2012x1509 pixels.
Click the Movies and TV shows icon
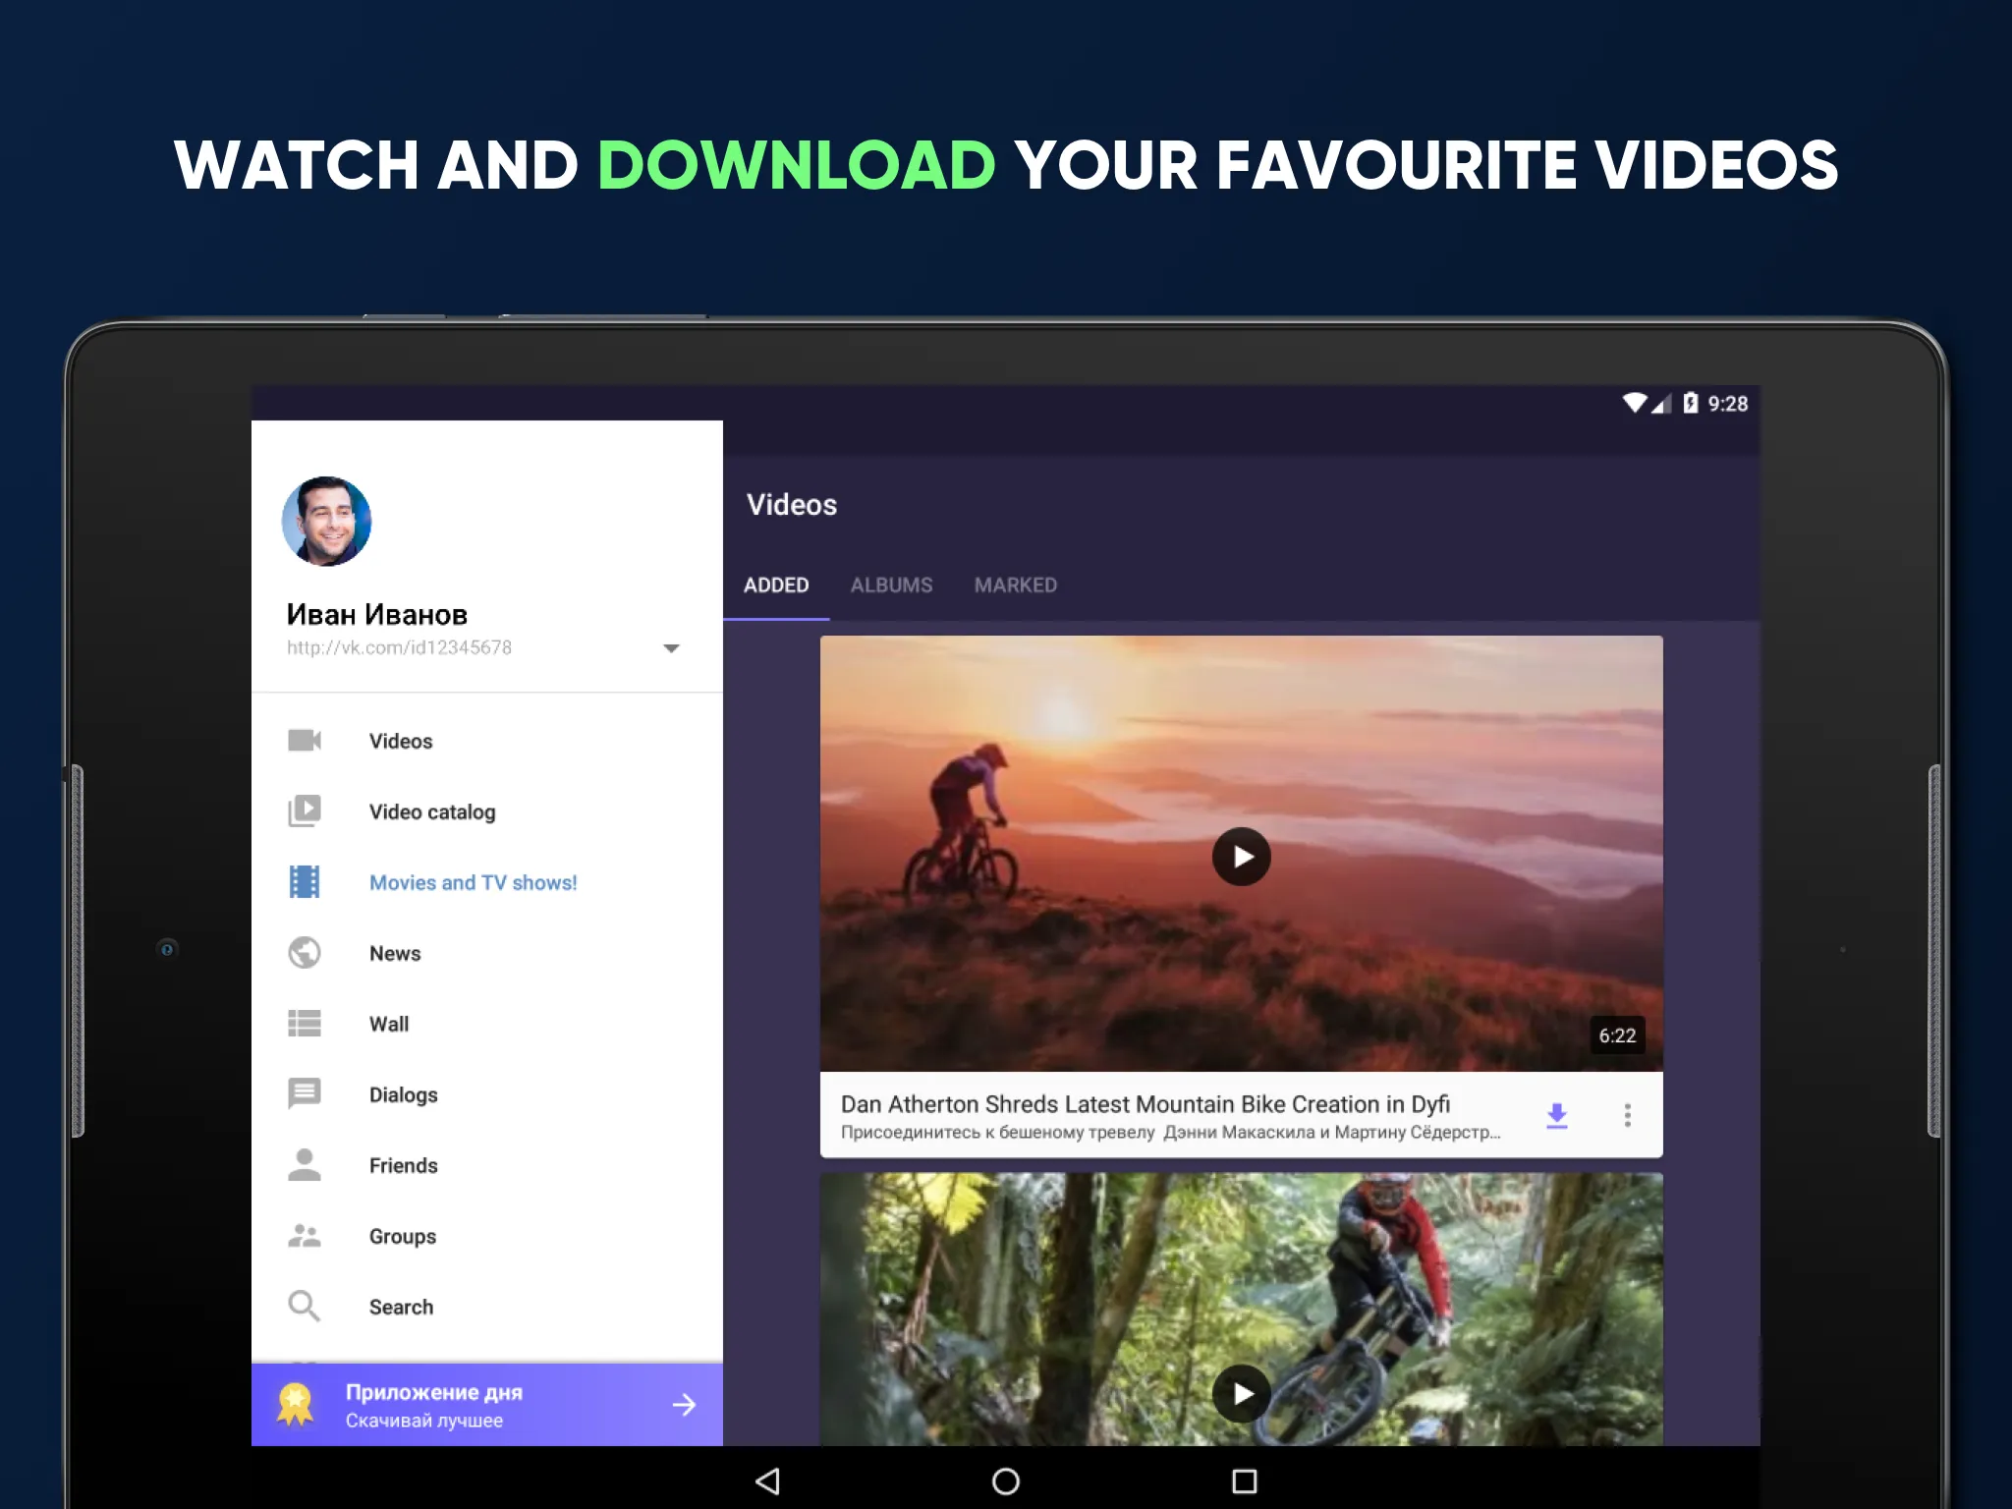tap(306, 881)
